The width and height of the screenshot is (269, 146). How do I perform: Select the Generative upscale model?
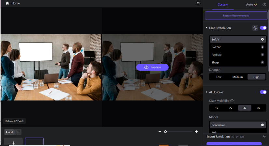tap(238, 125)
